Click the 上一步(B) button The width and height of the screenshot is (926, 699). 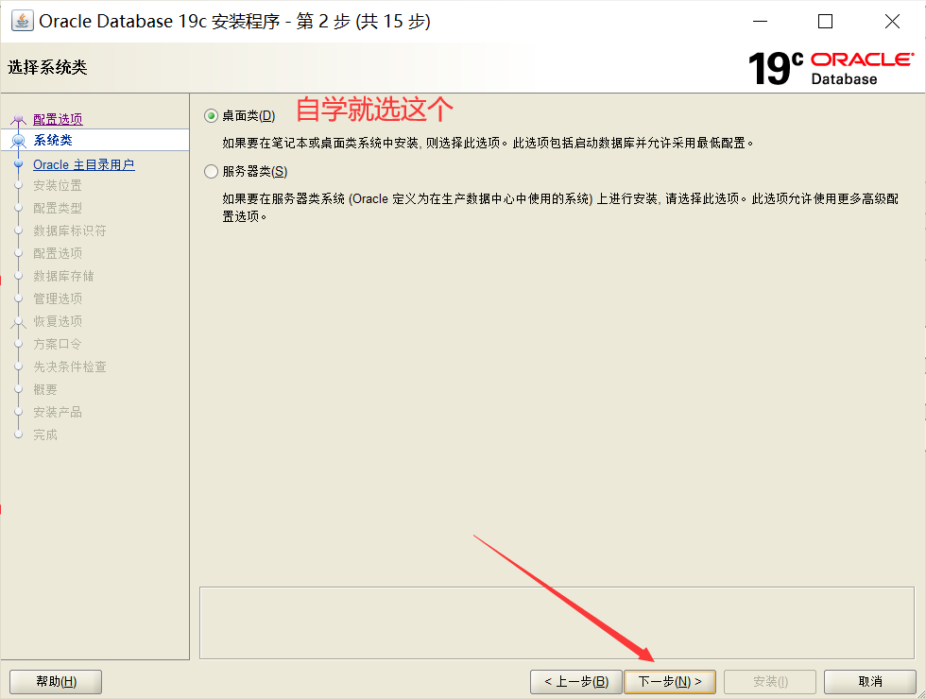click(575, 681)
